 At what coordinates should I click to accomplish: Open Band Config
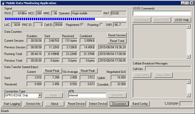[x=140, y=104]
